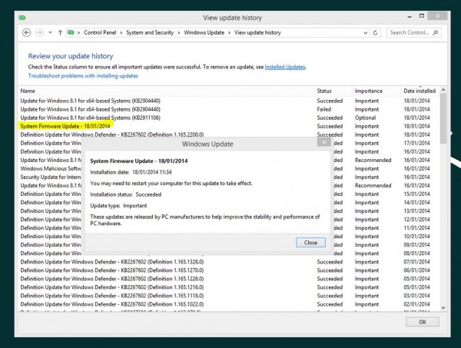
Task: Go back with the Back arrow button
Action: (x=26, y=32)
